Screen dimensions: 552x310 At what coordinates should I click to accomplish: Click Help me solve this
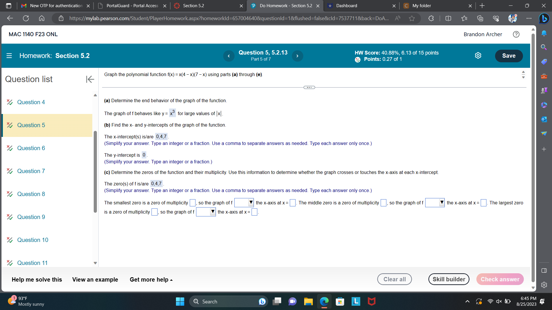point(37,279)
